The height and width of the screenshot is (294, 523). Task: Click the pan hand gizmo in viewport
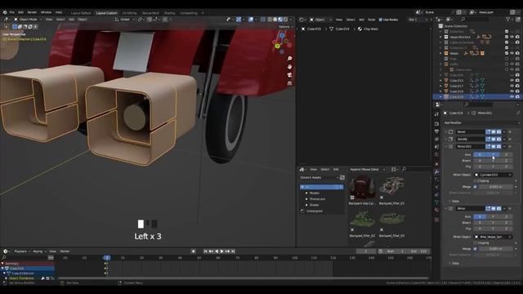pyautogui.click(x=289, y=67)
